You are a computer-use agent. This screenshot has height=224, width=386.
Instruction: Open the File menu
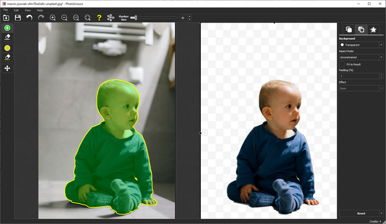coord(5,10)
